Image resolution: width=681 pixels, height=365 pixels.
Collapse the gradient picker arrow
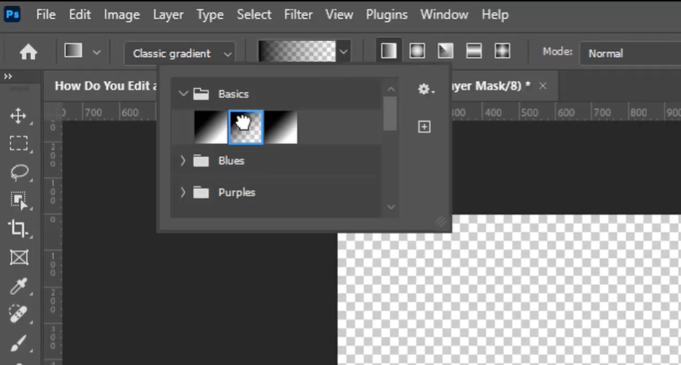point(344,52)
